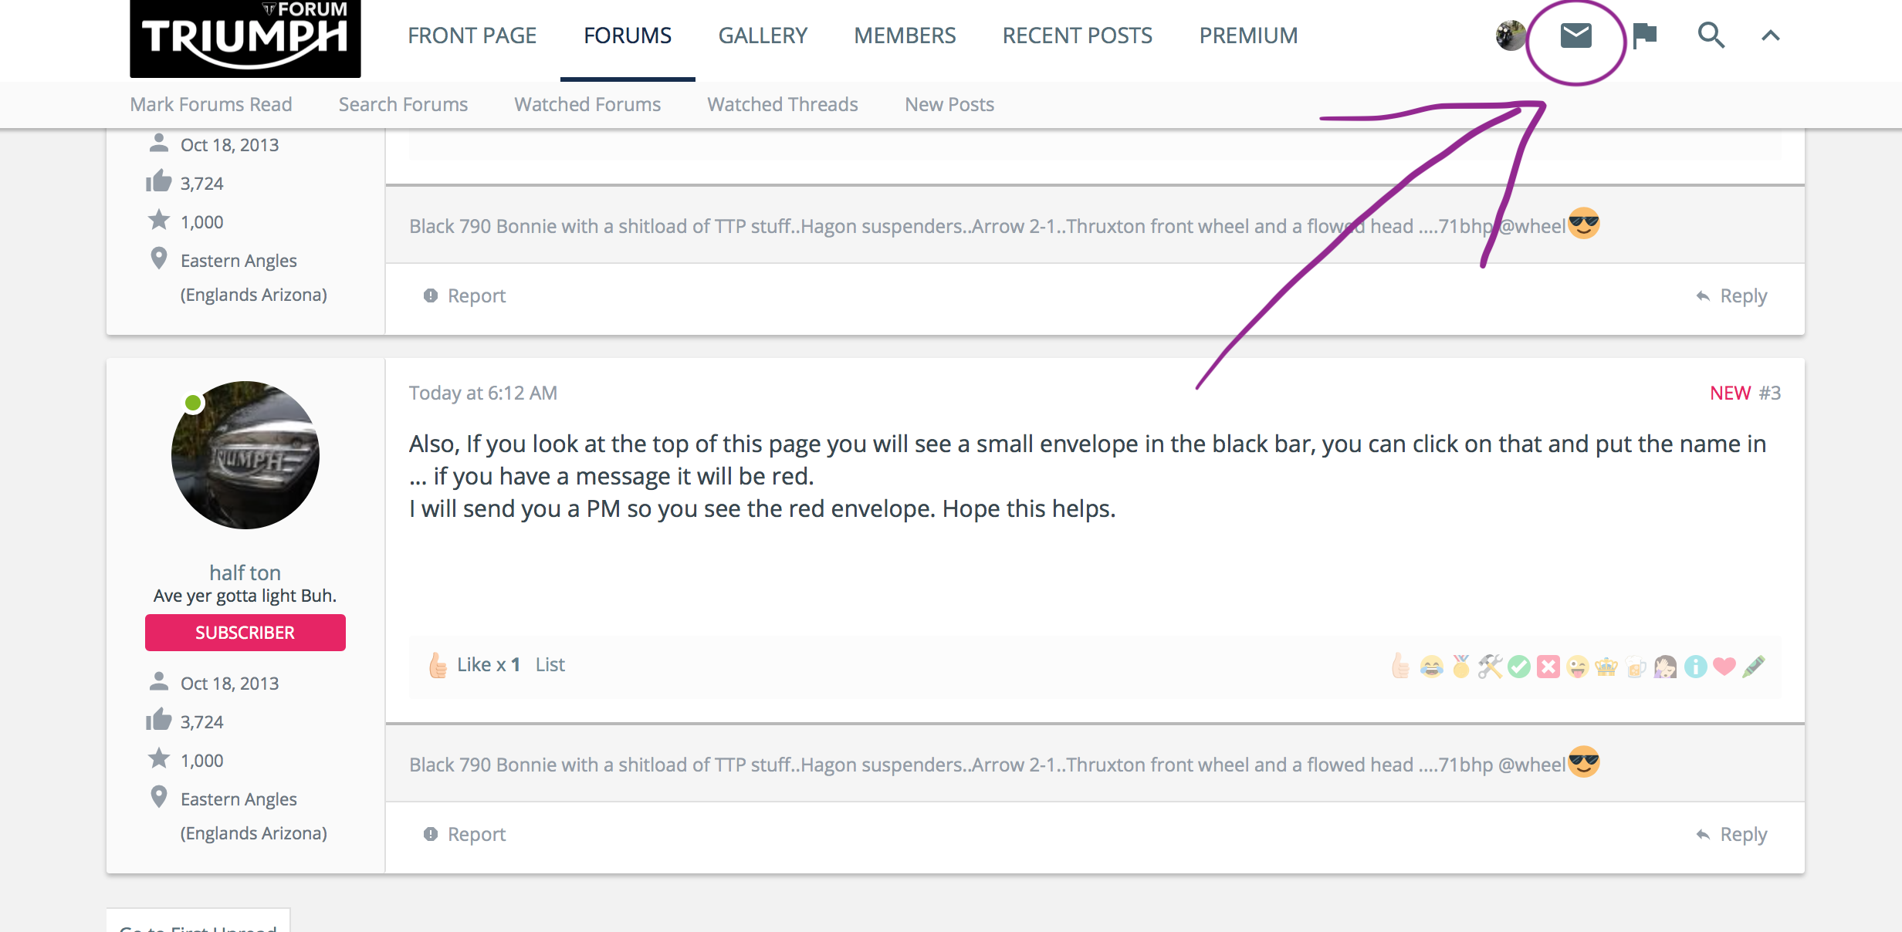Image resolution: width=1902 pixels, height=932 pixels.
Task: Click the NEW indicator on post #3
Action: [1730, 393]
